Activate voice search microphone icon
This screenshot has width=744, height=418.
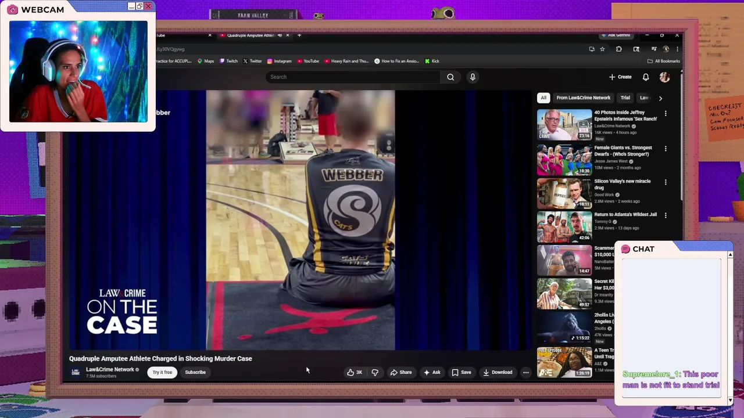pyautogui.click(x=473, y=77)
